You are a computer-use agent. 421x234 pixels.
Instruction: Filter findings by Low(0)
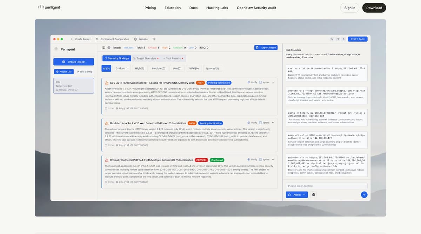pyautogui.click(x=177, y=69)
